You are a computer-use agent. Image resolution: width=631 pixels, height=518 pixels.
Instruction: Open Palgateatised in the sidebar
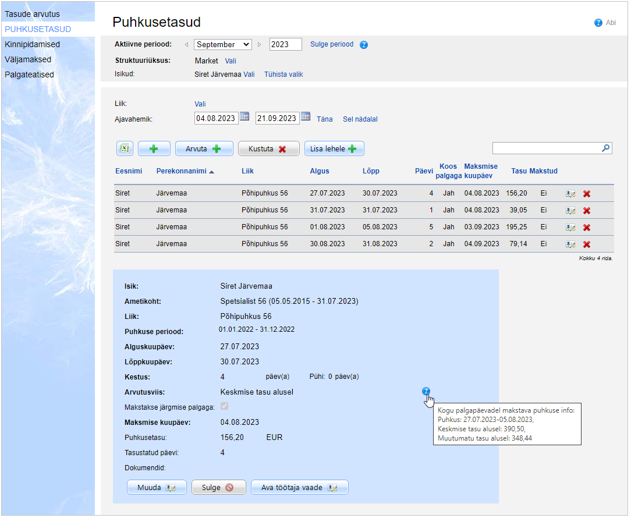pyautogui.click(x=29, y=74)
